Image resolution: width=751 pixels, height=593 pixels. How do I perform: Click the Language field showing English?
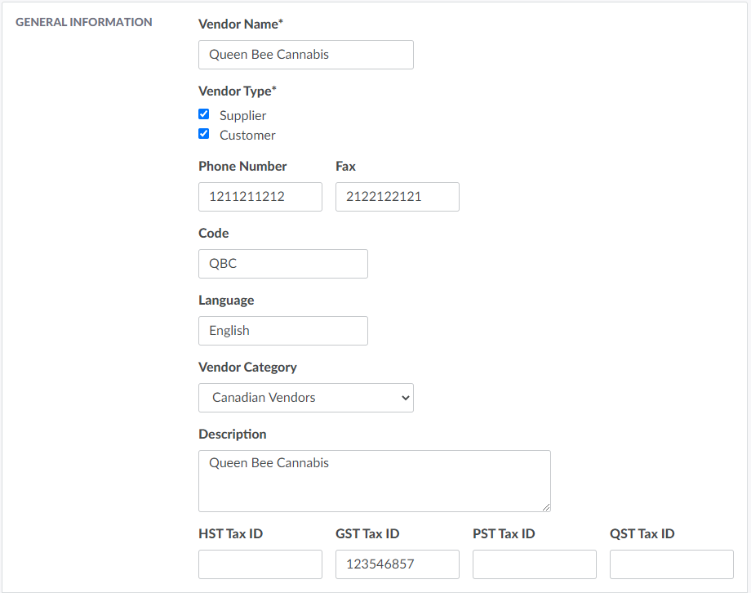click(282, 331)
